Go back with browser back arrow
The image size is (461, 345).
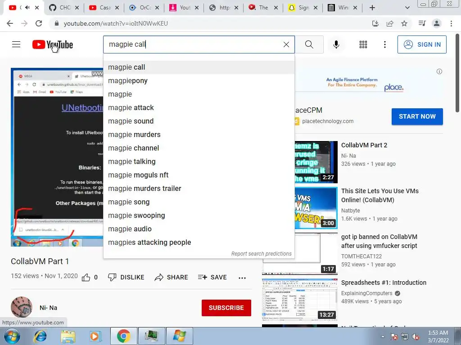tap(10, 23)
